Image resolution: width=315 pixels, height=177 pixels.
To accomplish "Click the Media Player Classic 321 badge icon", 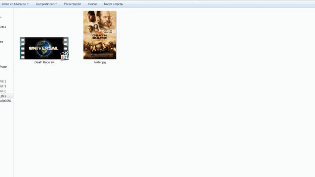I will [x=65, y=56].
